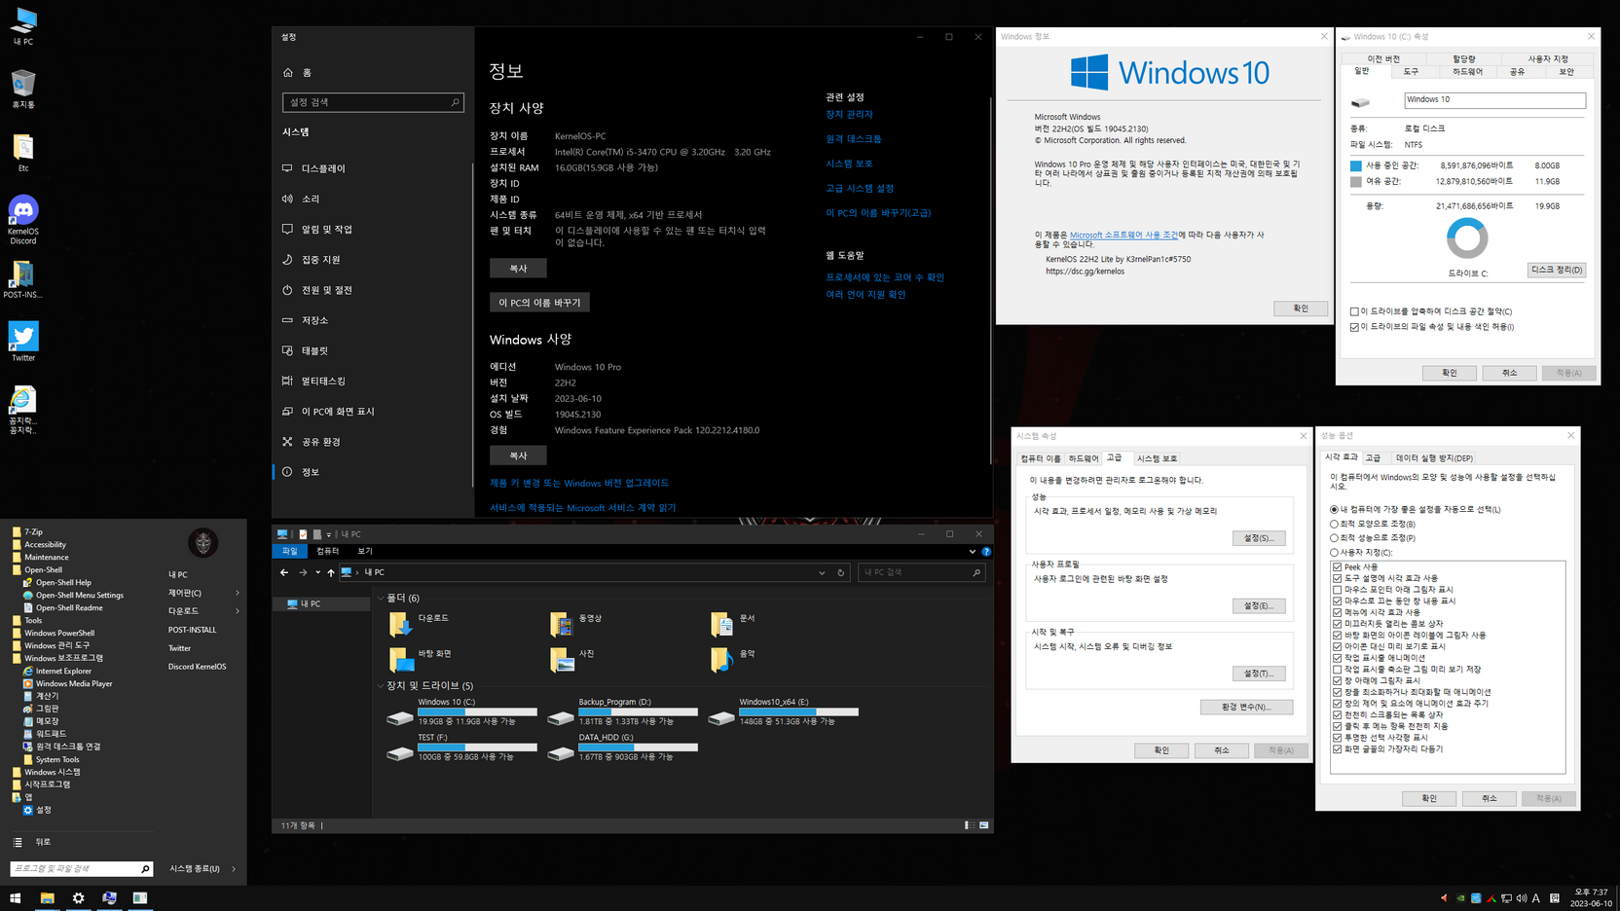This screenshot has height=911, width=1620.
Task: Open the 내 PC desktop icon
Action: tap(23, 26)
